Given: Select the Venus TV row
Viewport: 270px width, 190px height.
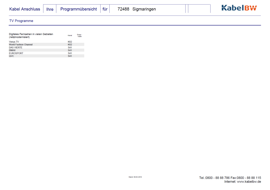Looking at the screenshot, I should [x=14, y=42].
